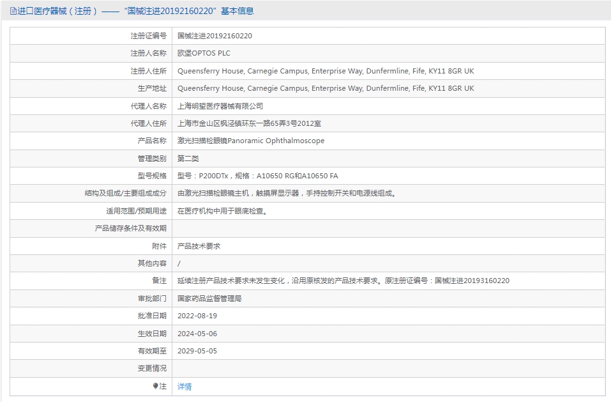Screen dimensions: 611x402
Task: Click the 审批部门 row label
Action: [152, 298]
